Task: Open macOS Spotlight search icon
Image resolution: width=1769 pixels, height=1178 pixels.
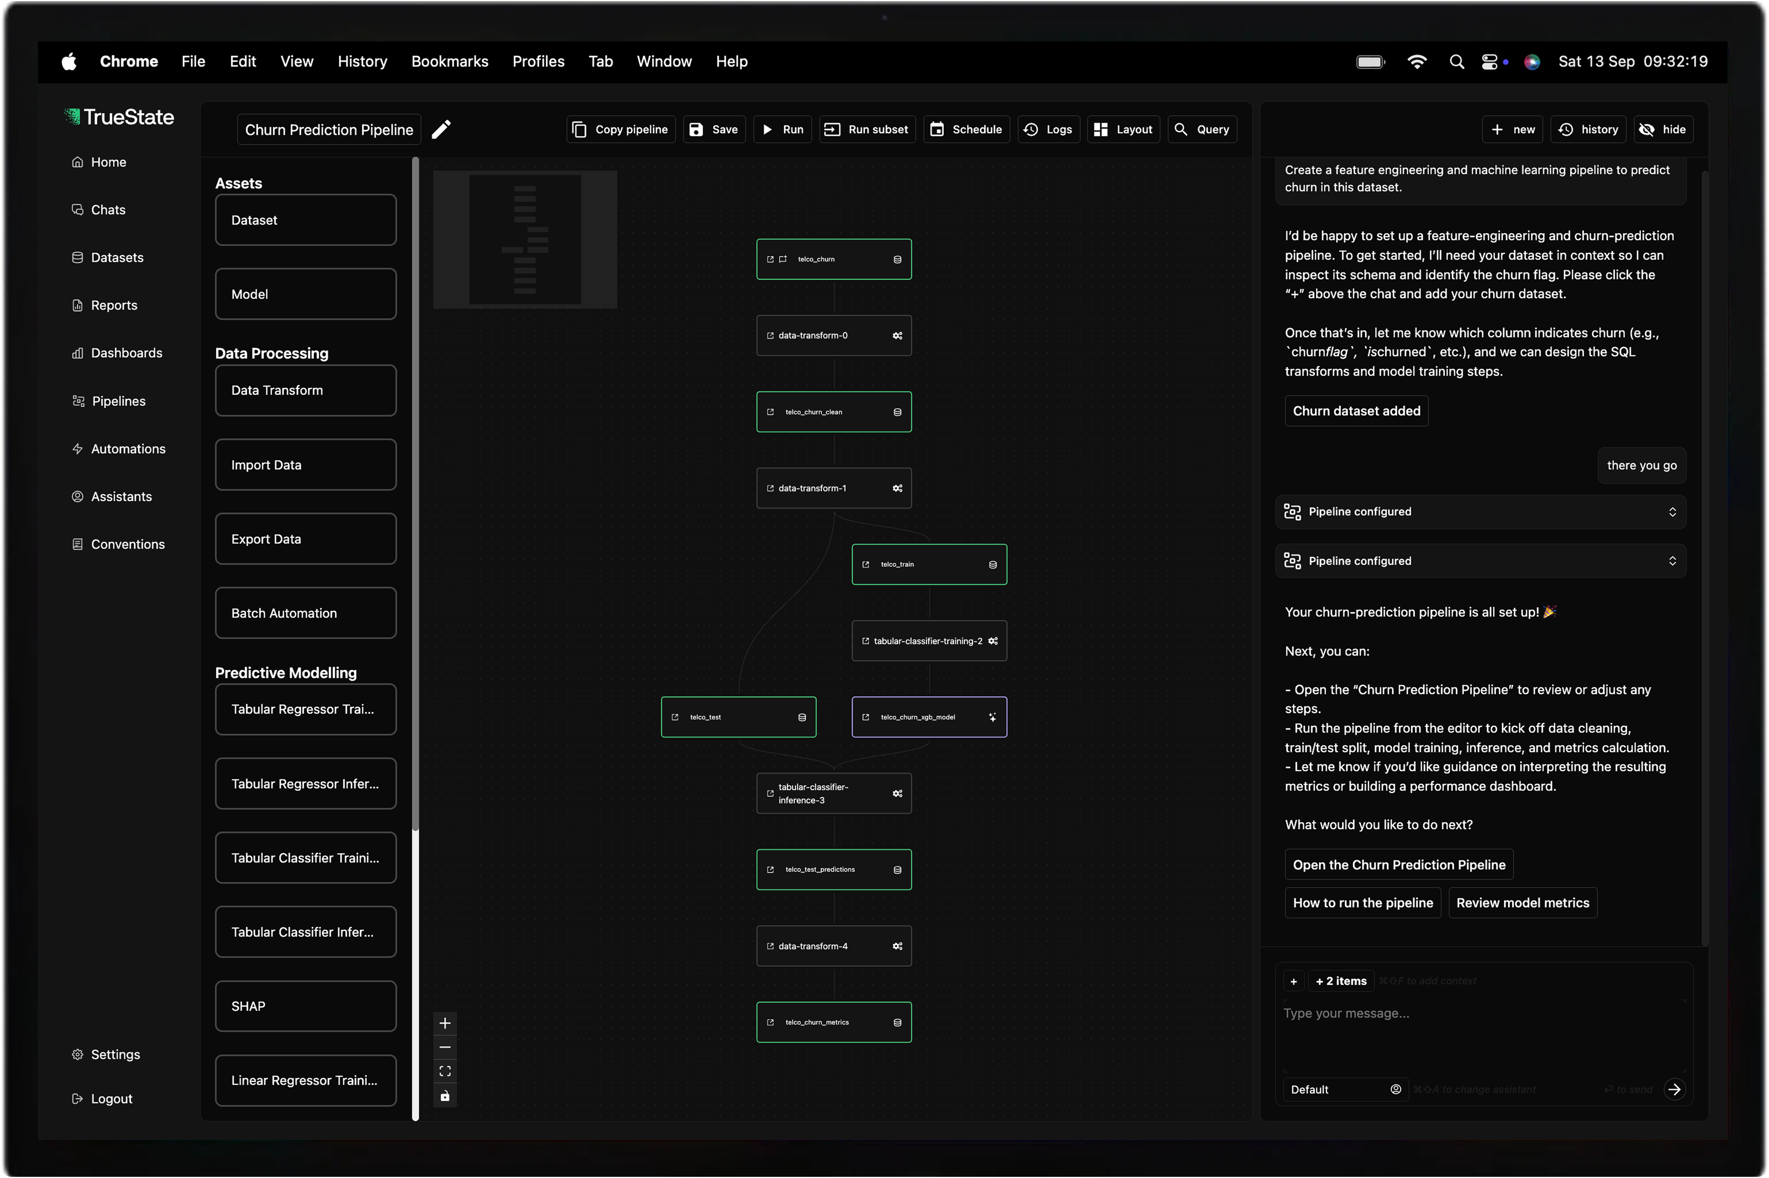Action: click(x=1457, y=61)
